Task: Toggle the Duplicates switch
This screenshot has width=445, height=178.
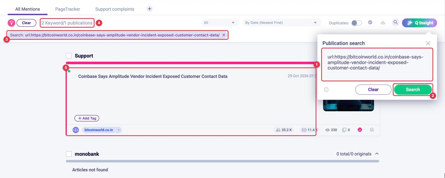Action: (357, 23)
